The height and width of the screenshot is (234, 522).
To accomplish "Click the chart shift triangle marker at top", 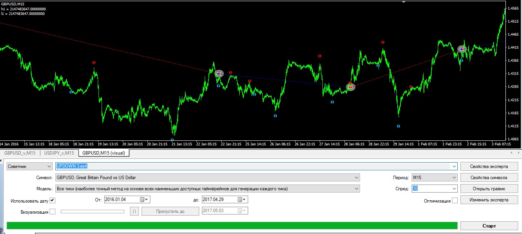I will 404,2.
